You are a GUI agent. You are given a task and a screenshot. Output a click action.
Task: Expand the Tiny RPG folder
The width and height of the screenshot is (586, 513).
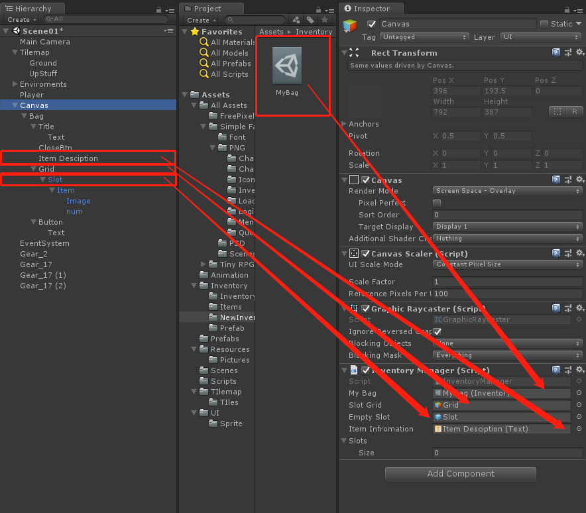coord(204,264)
